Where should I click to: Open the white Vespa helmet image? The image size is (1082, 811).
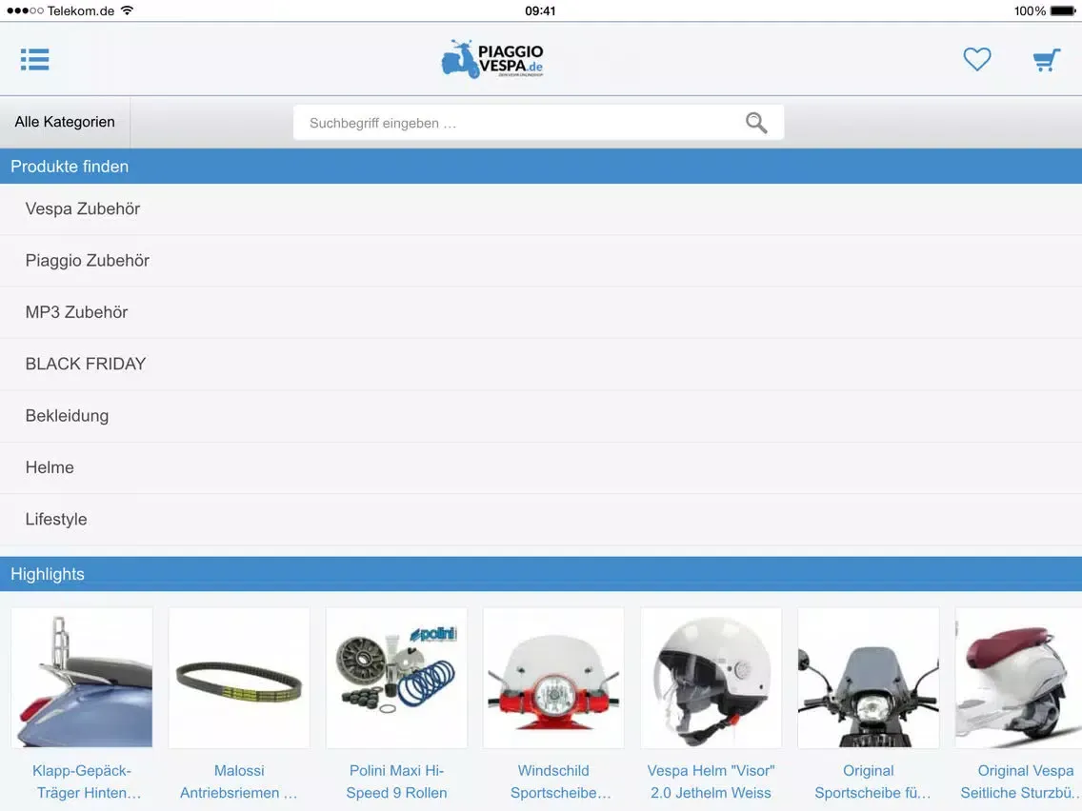(711, 678)
